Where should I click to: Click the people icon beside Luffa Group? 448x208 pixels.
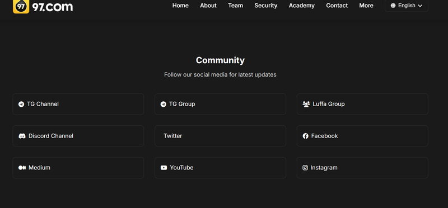[x=306, y=104]
